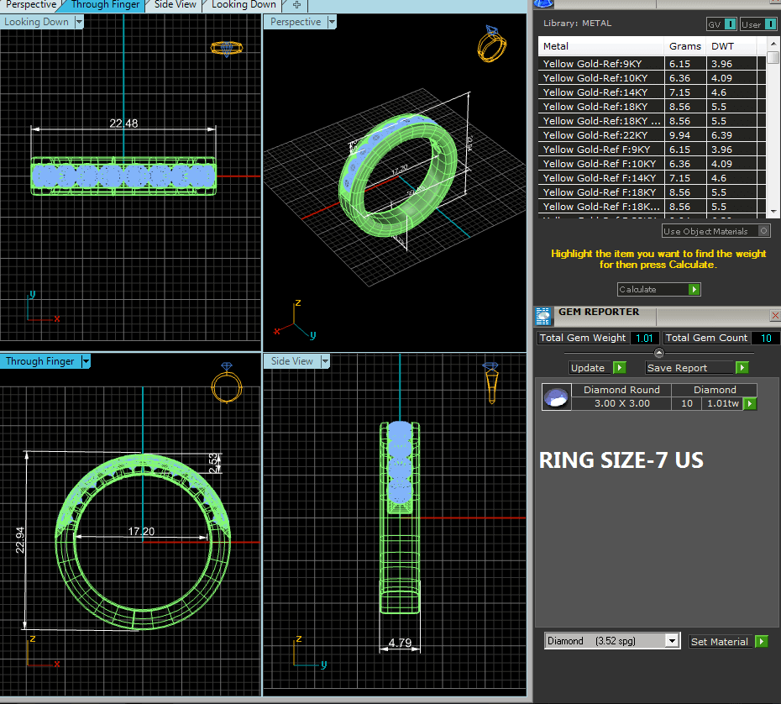Image resolution: width=781 pixels, height=704 pixels.
Task: Expand the Side View viewport menu arrow
Action: (x=323, y=361)
